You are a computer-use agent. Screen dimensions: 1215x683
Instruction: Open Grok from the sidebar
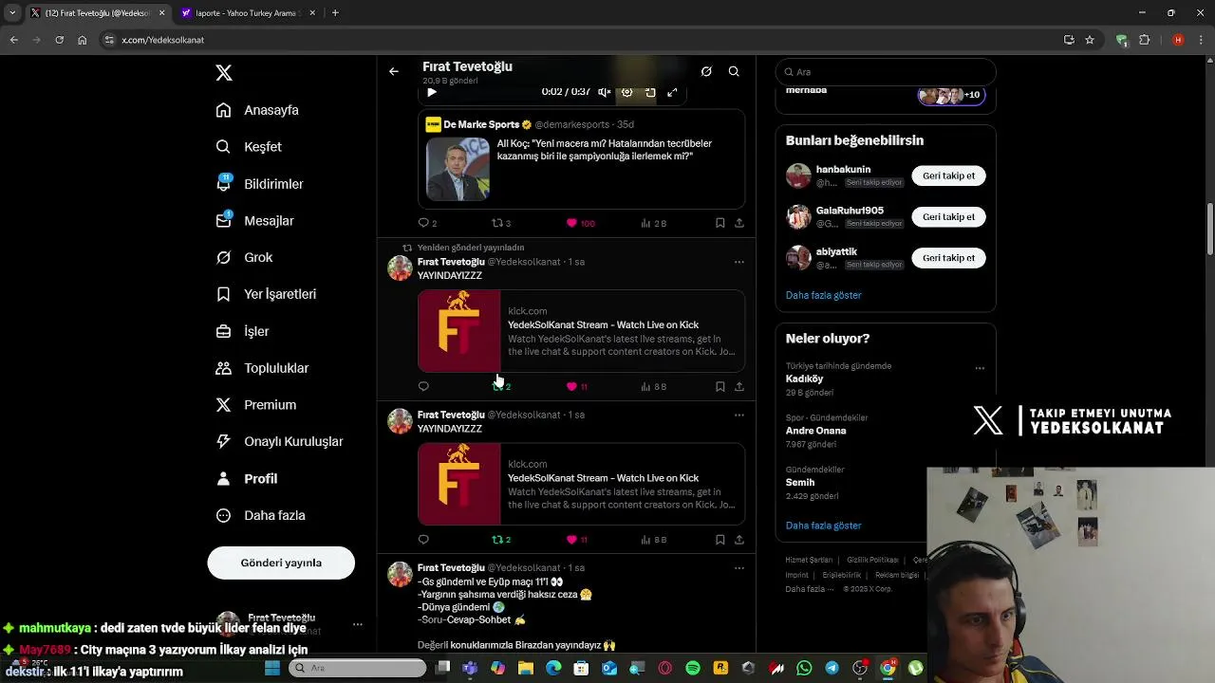click(x=244, y=257)
